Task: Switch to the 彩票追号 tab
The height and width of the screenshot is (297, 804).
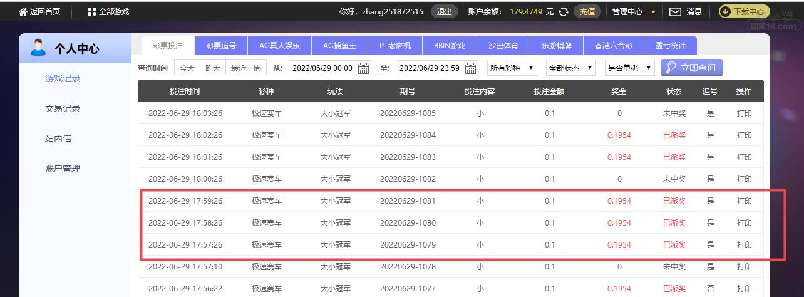Action: pos(221,46)
